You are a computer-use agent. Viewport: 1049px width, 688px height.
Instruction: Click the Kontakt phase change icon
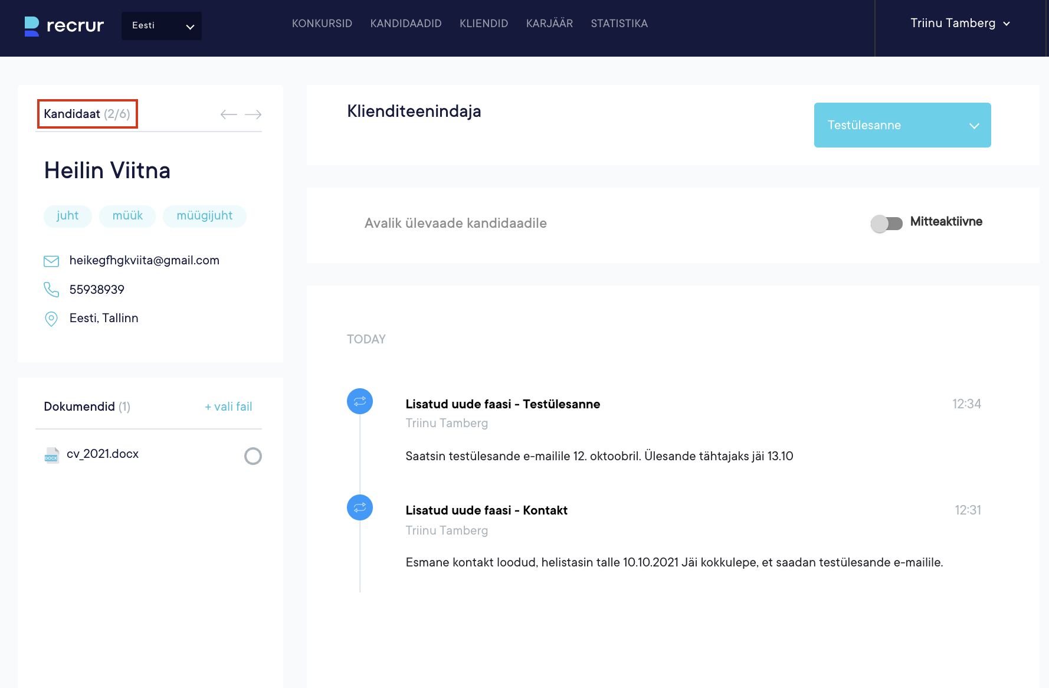tap(360, 507)
